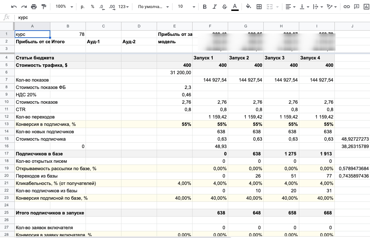Image resolution: width=370 pixels, height=238 pixels.
Task: Open the 123 number format menu
Action: click(123, 7)
